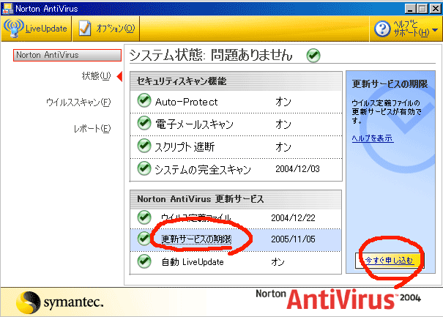Click the Auto-Protect check icon
Image resolution: width=443 pixels, height=317 pixels.
coord(144,100)
